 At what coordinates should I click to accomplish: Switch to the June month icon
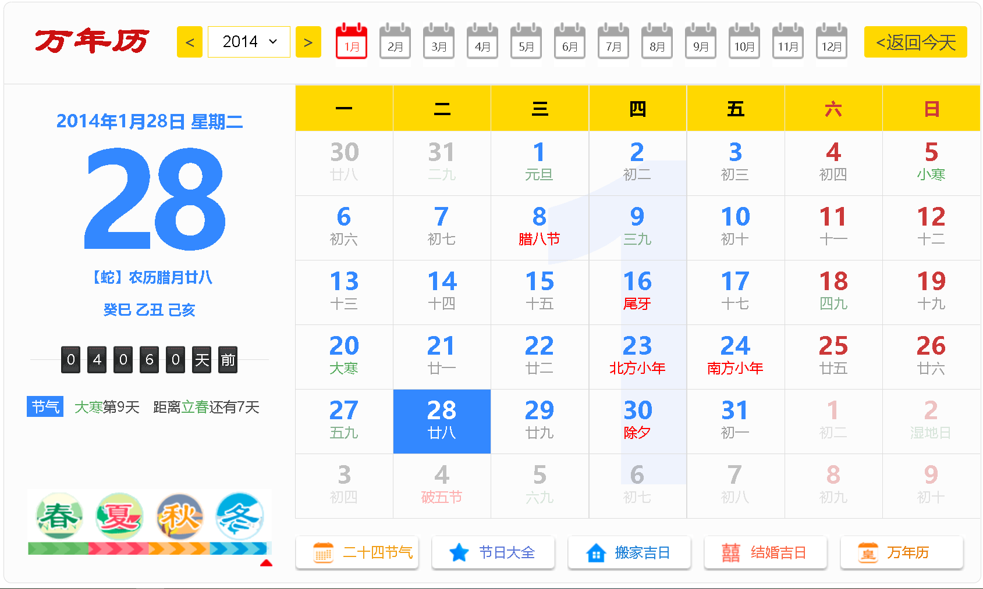pyautogui.click(x=570, y=42)
